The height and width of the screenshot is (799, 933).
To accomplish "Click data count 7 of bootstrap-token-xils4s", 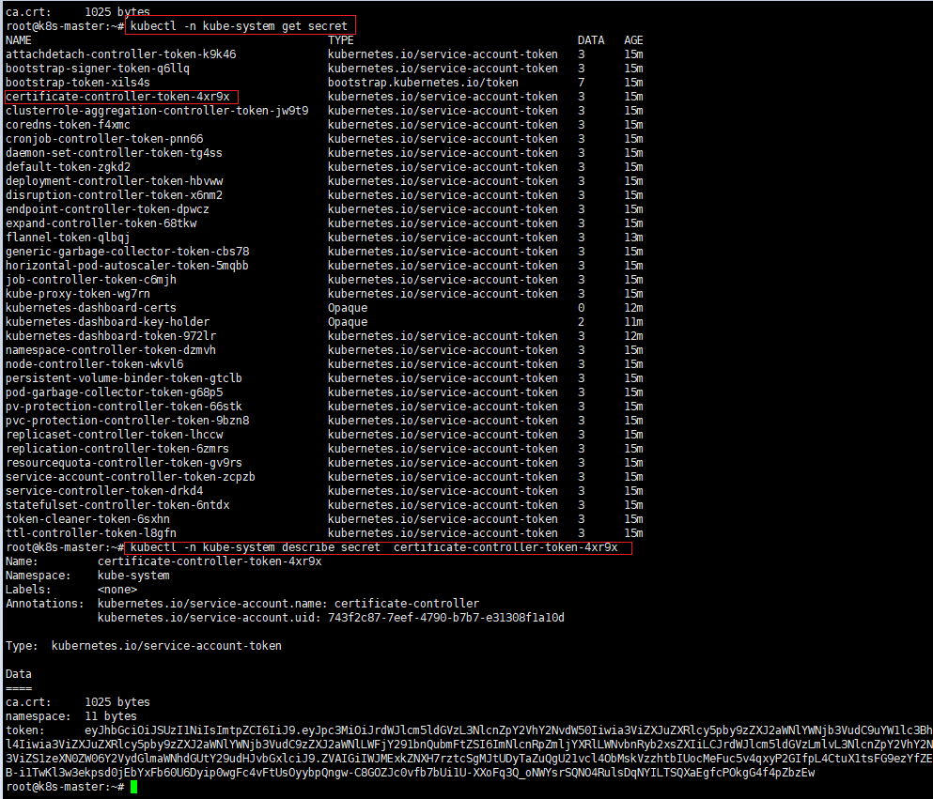I will (582, 83).
